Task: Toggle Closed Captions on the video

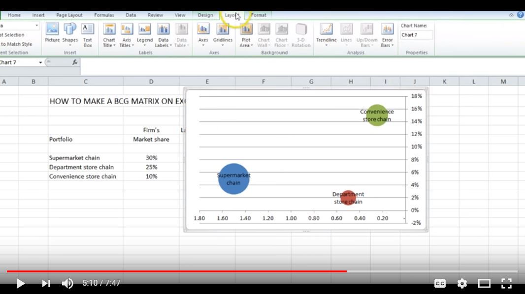Action: point(440,283)
